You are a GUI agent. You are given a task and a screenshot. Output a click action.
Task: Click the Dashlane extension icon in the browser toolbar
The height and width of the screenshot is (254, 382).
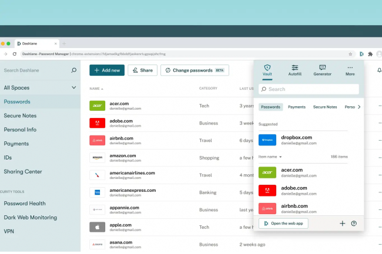click(x=361, y=54)
